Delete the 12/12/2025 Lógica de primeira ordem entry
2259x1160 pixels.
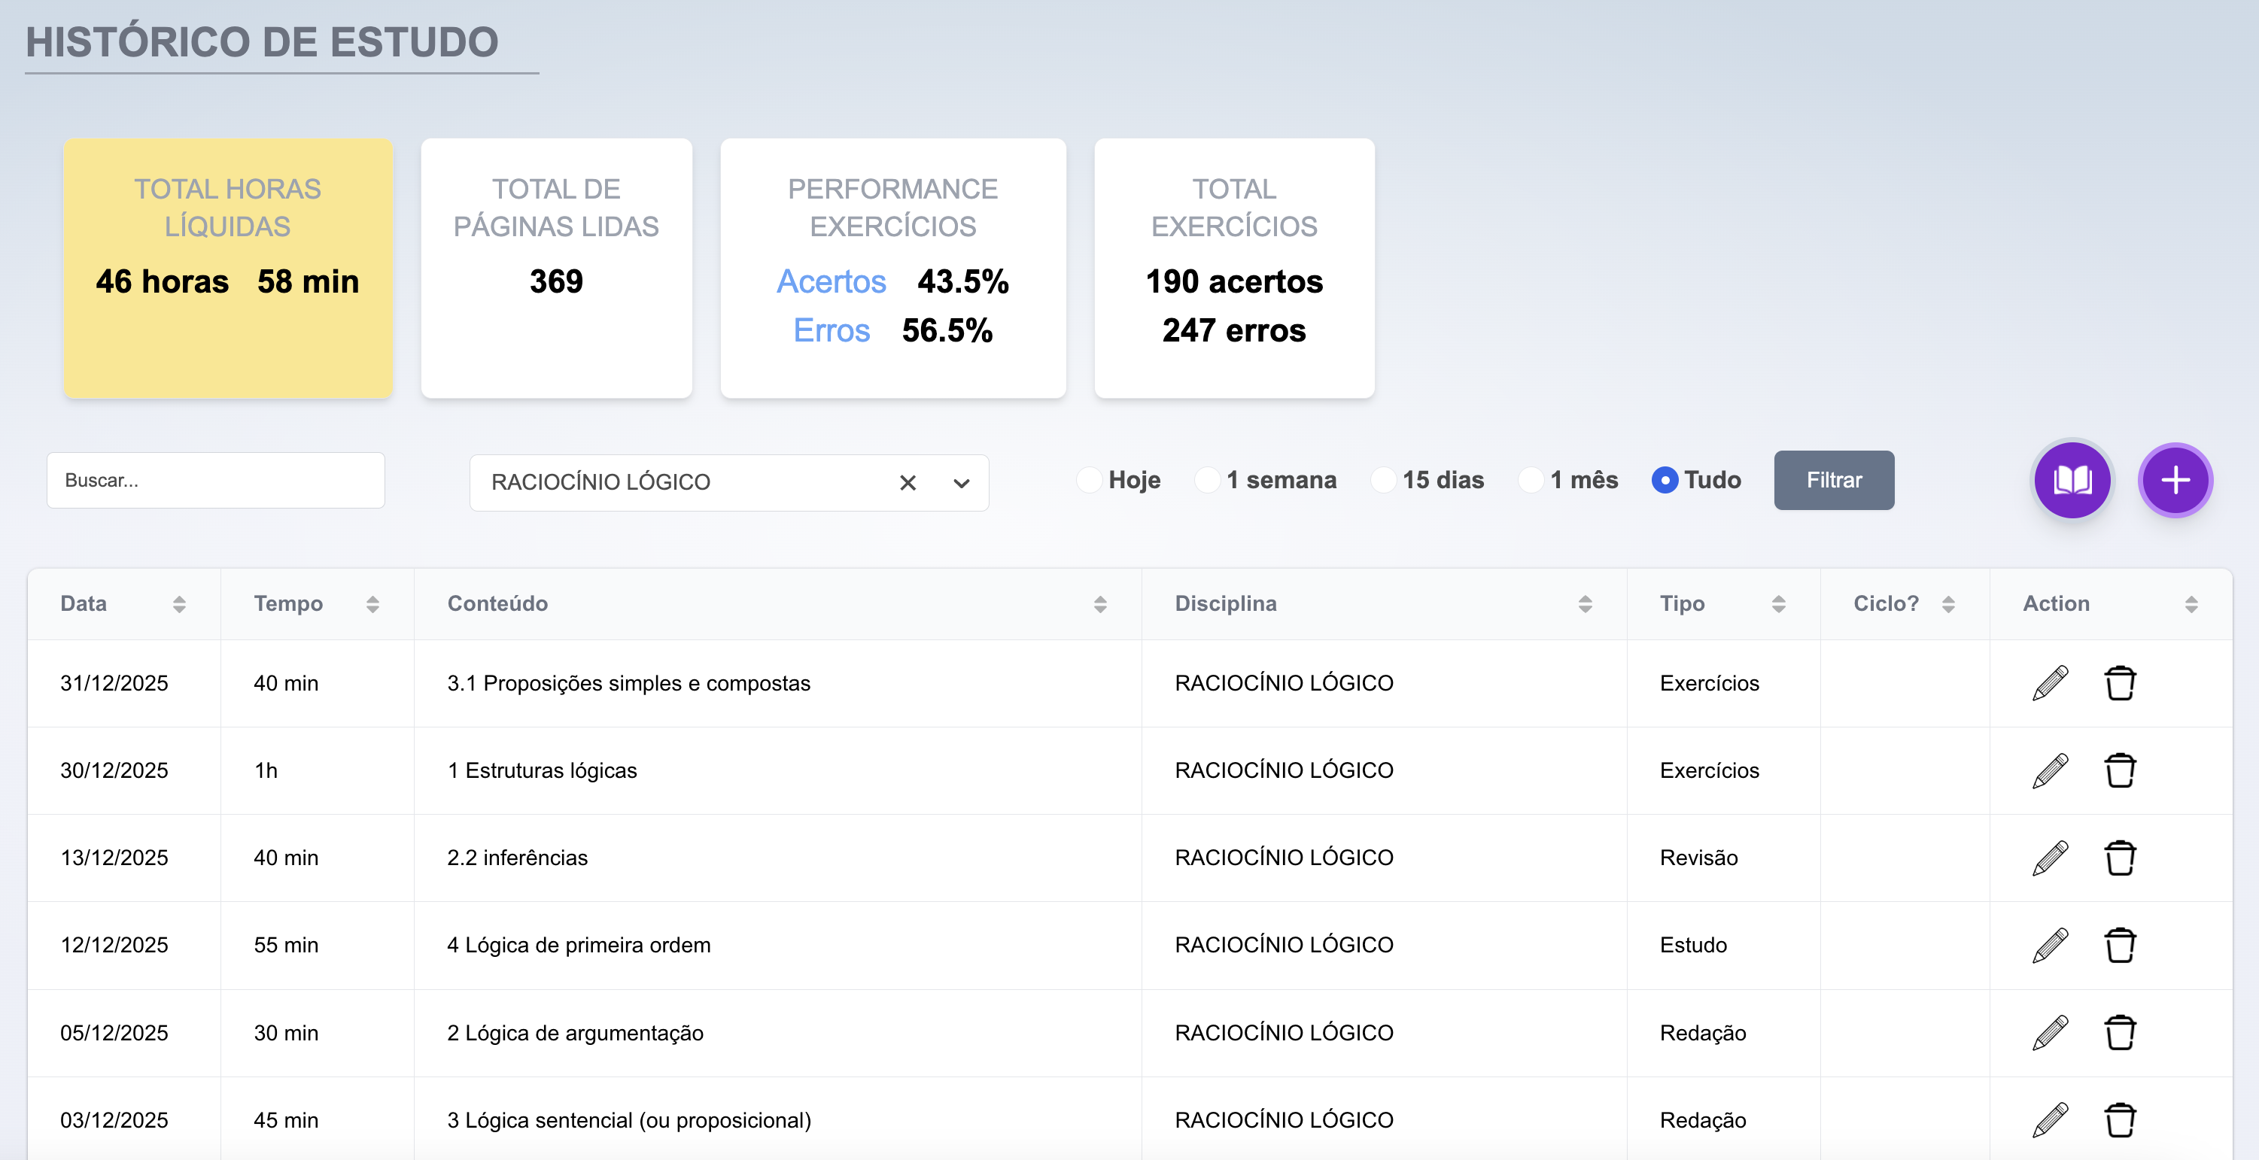pyautogui.click(x=2120, y=945)
